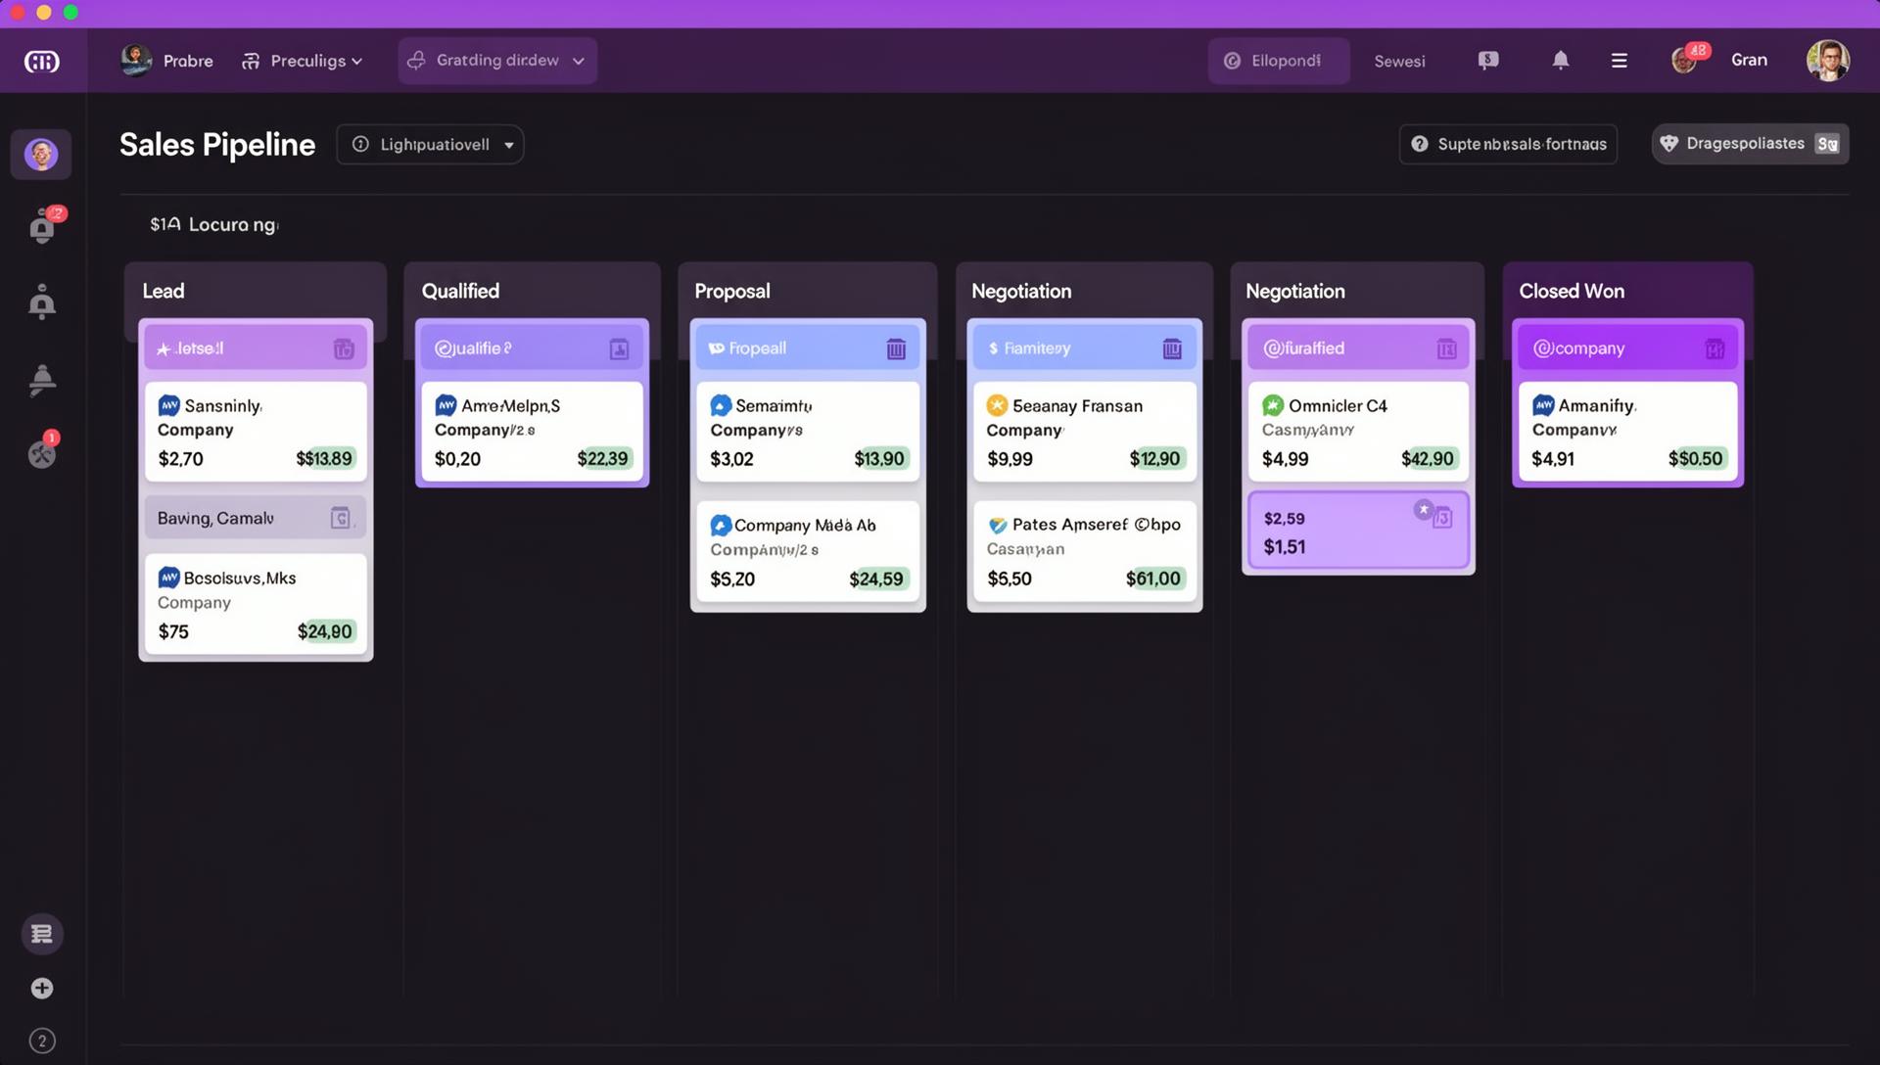The width and height of the screenshot is (1880, 1065).
Task: Open the Pates Amseref deal card
Action: pyautogui.click(x=1085, y=551)
